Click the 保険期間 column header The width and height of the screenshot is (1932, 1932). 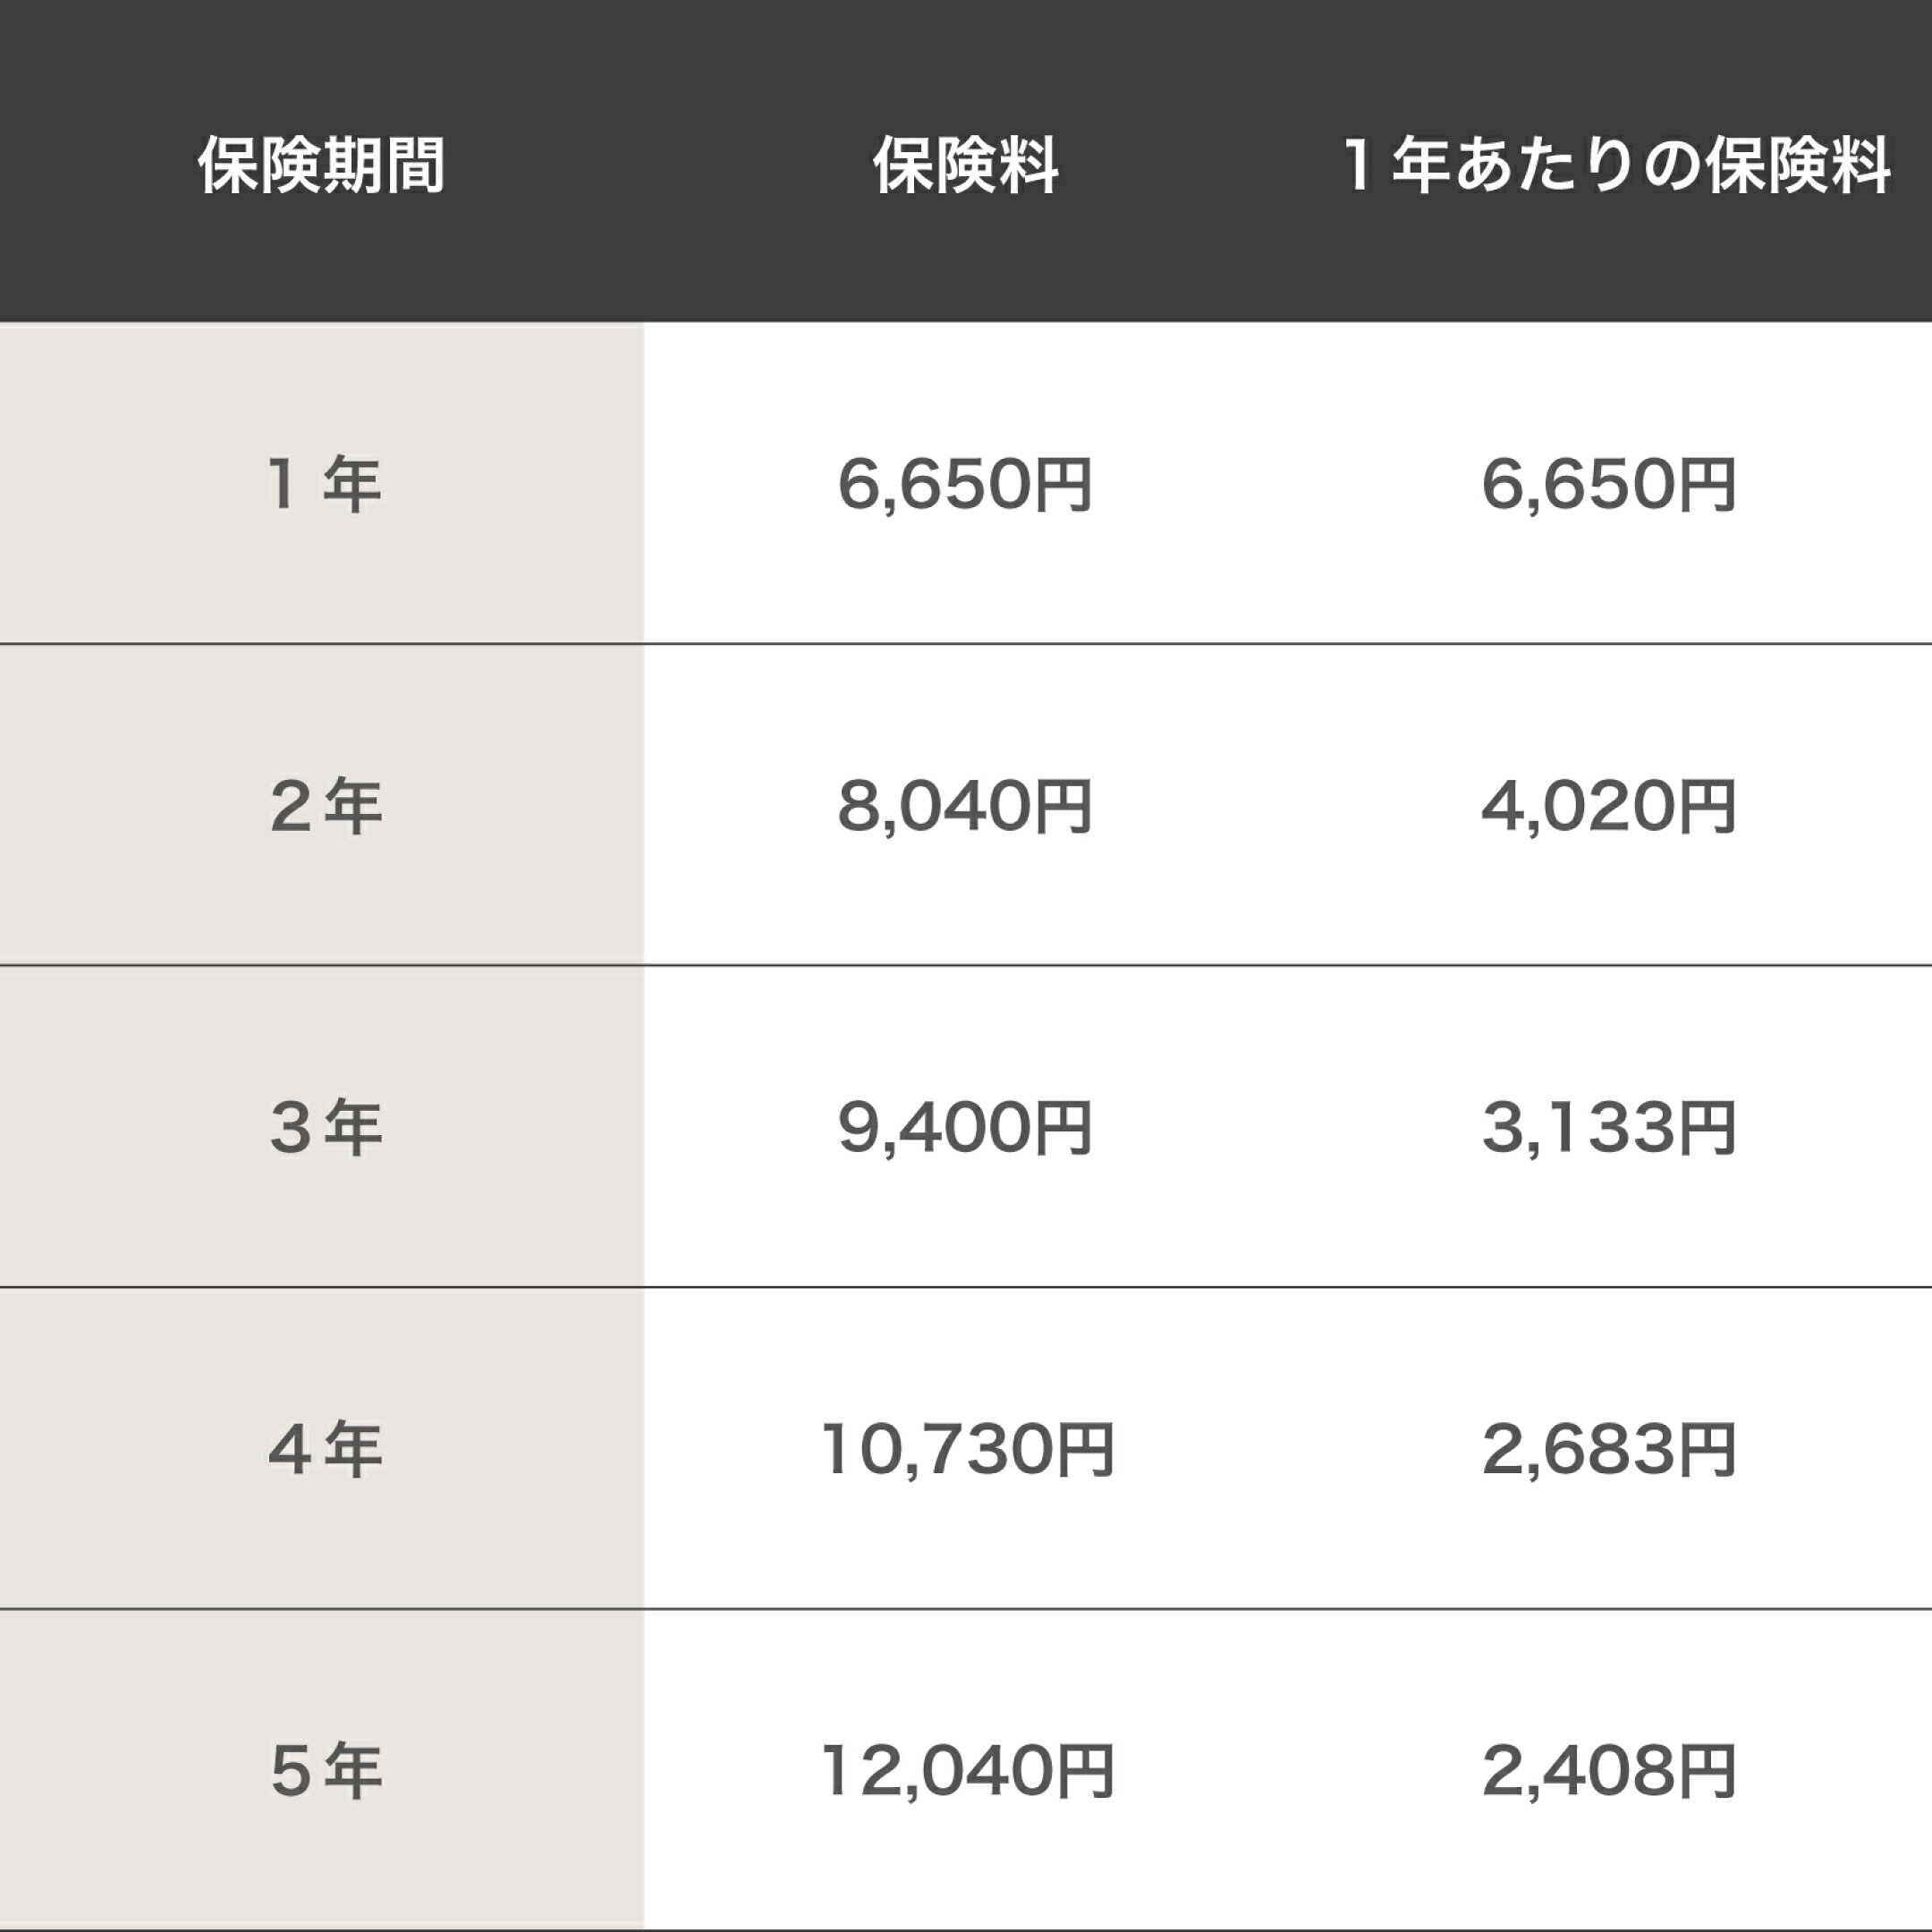click(321, 165)
